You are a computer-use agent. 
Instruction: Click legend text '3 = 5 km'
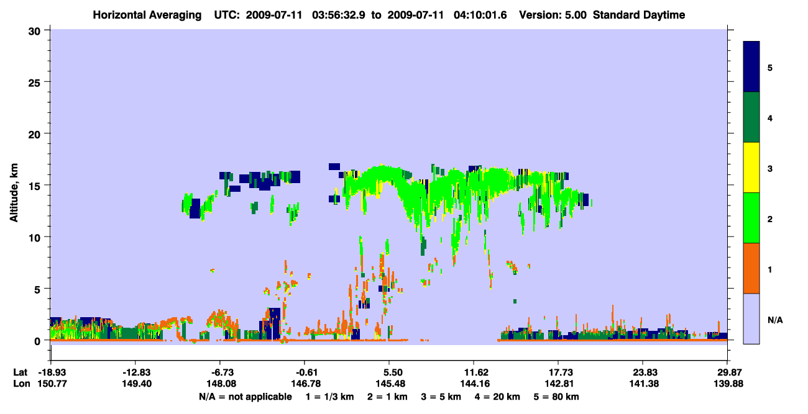tap(442, 397)
